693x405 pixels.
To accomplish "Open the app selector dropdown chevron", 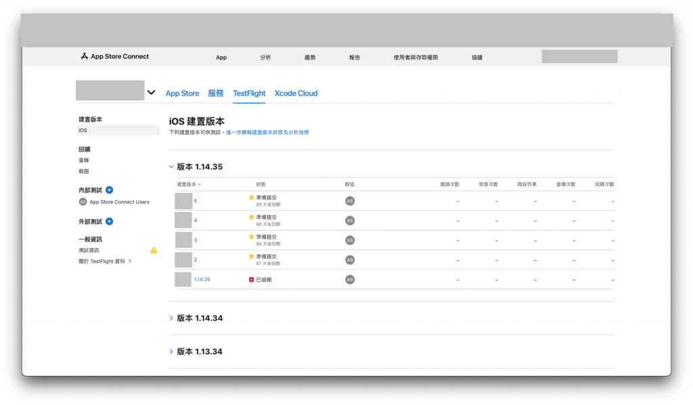I will click(x=151, y=93).
